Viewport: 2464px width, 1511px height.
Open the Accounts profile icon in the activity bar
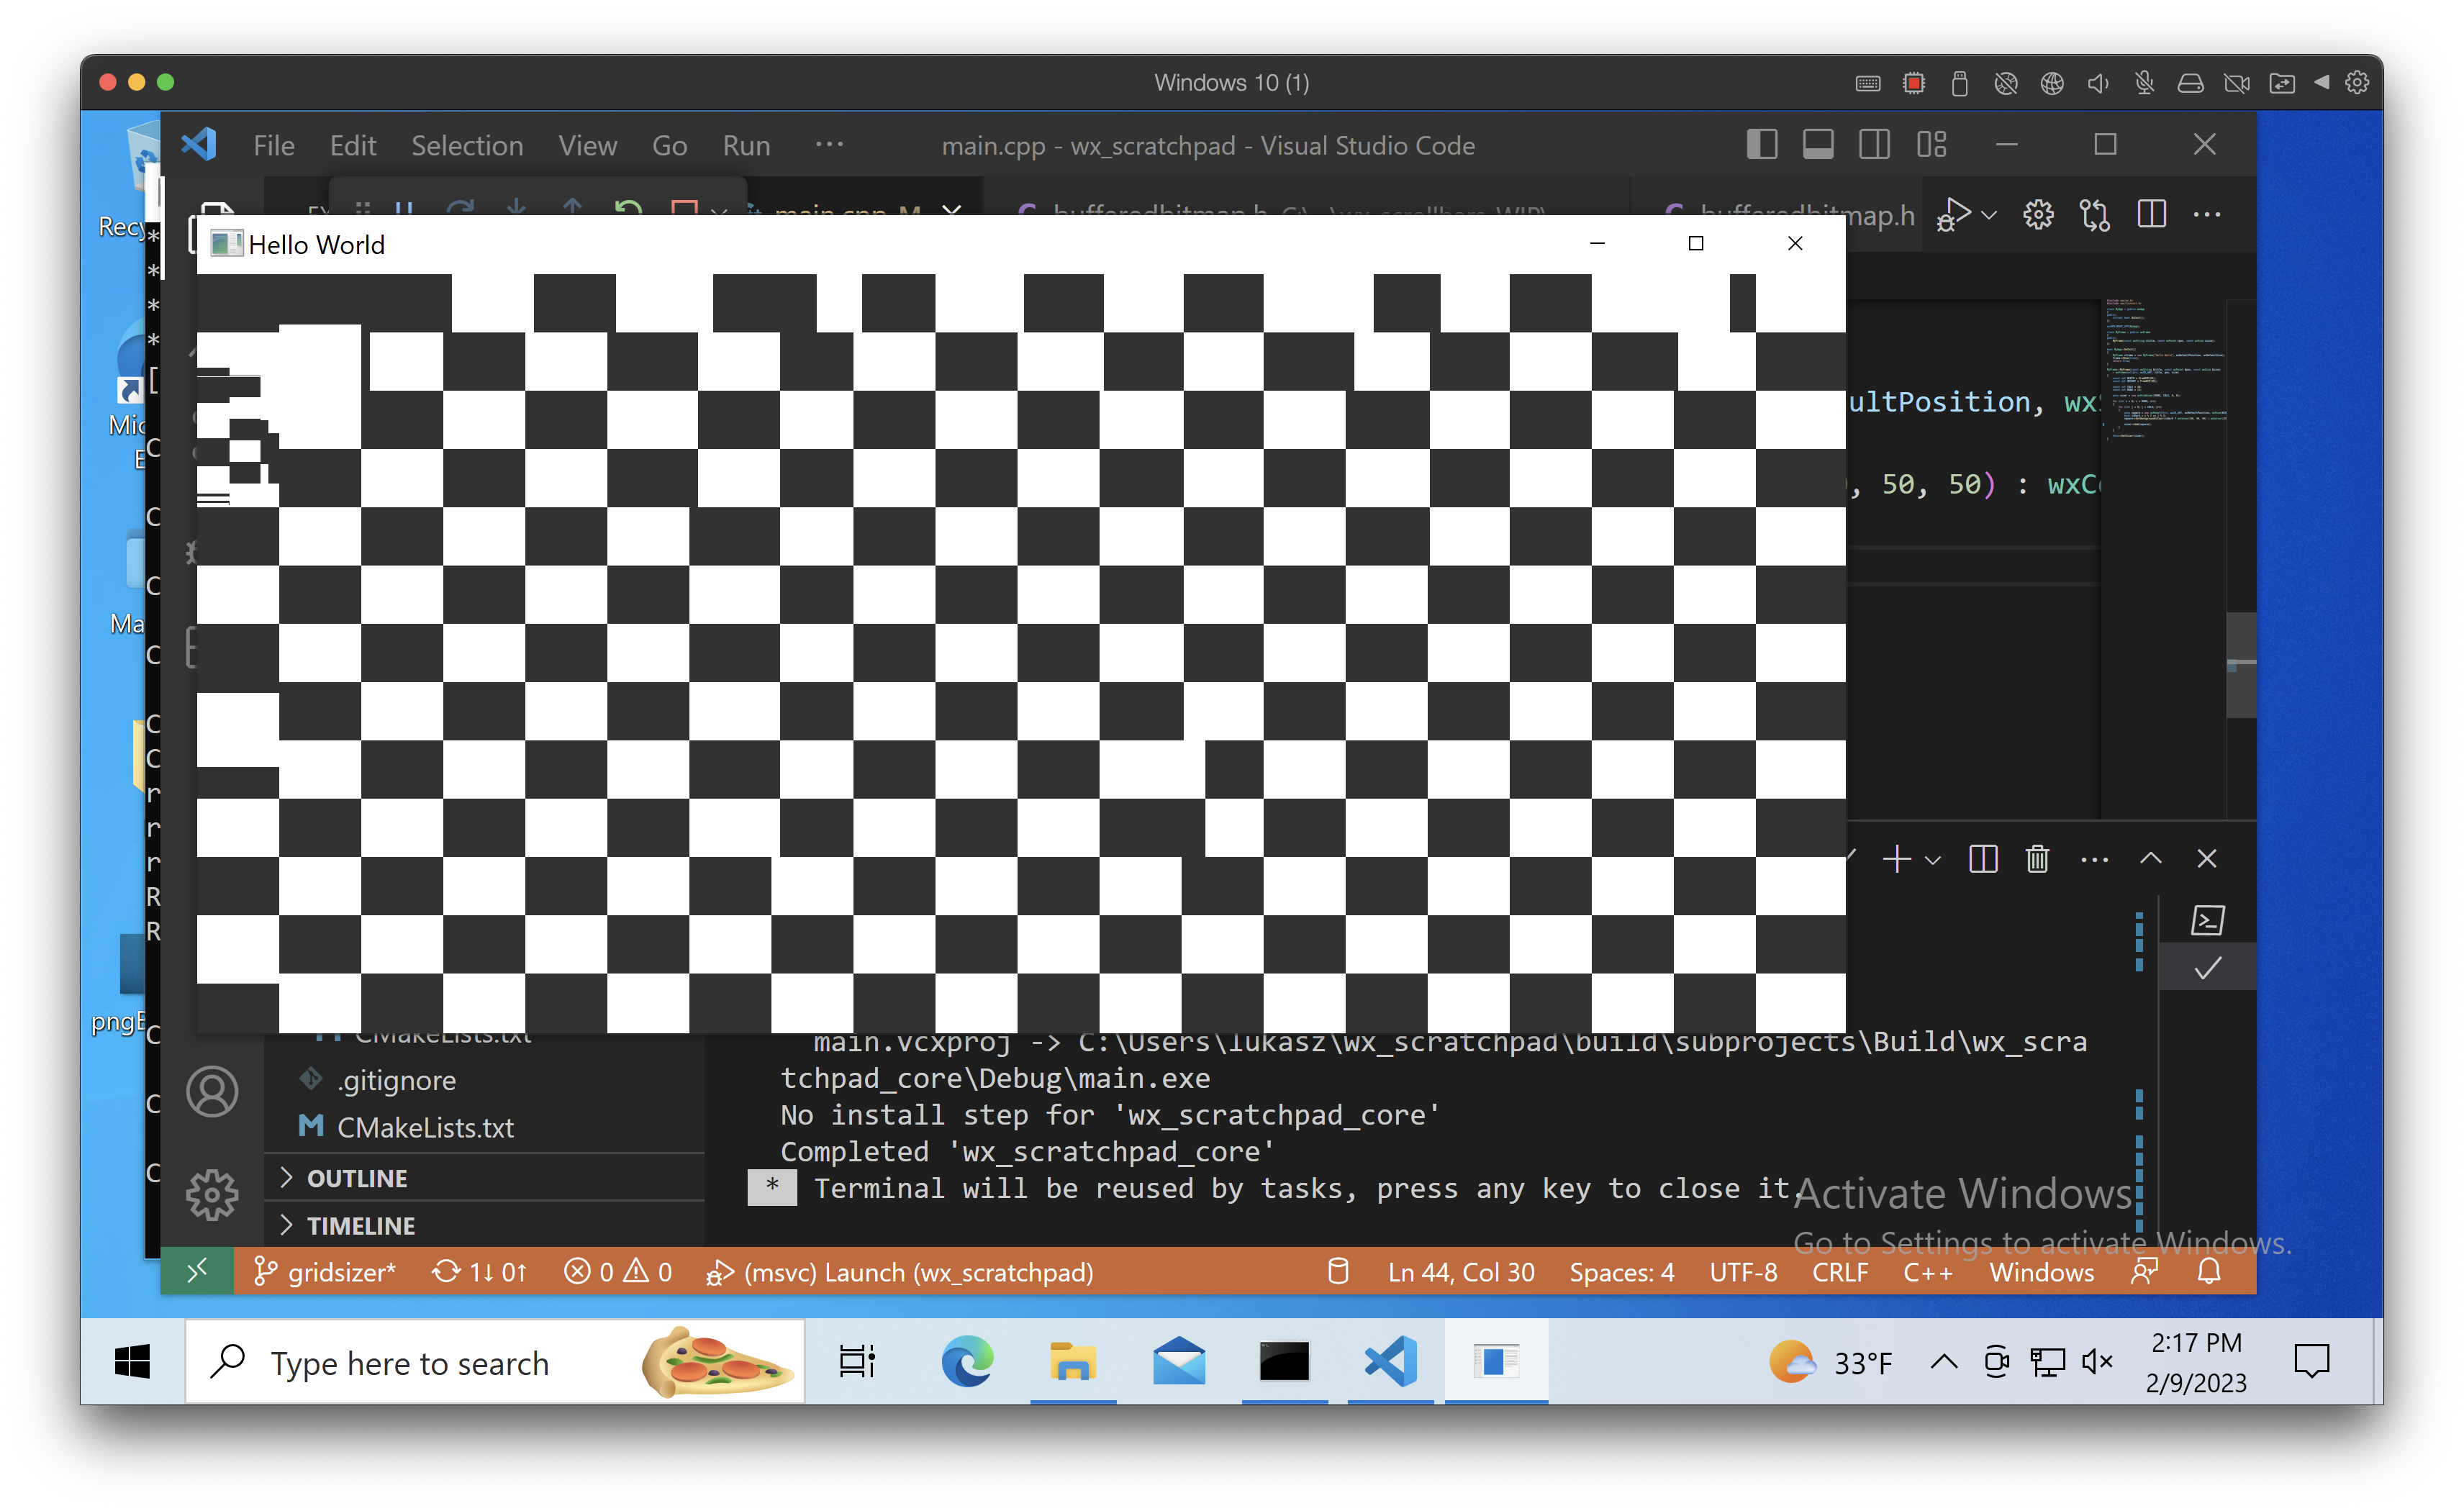[x=212, y=1091]
